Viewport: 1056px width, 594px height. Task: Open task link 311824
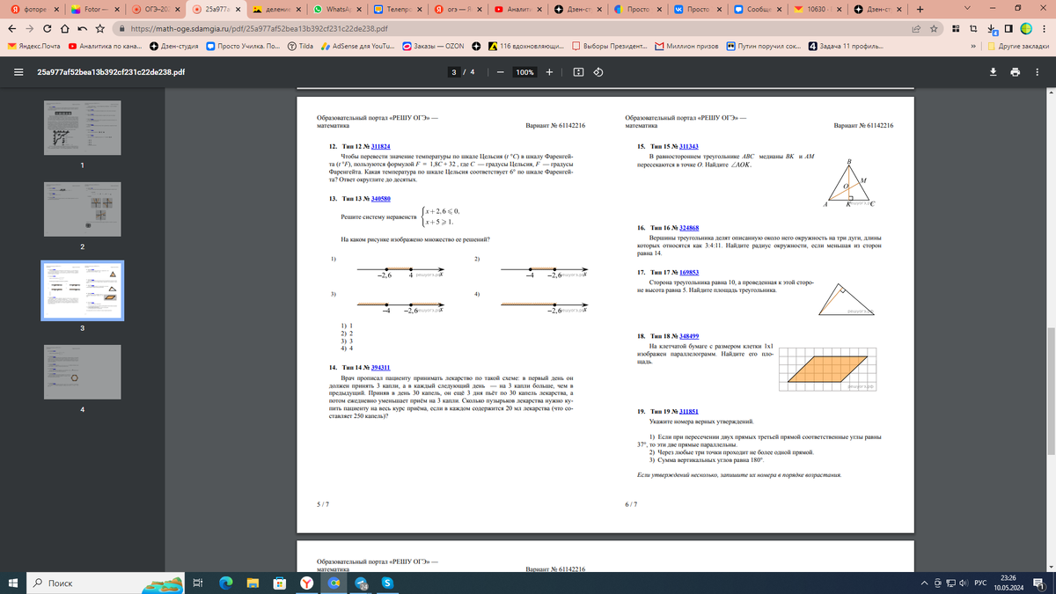coord(381,146)
